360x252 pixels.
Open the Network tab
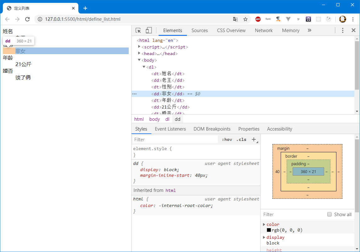point(264,31)
